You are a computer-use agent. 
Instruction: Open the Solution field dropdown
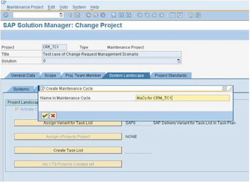click(179, 61)
